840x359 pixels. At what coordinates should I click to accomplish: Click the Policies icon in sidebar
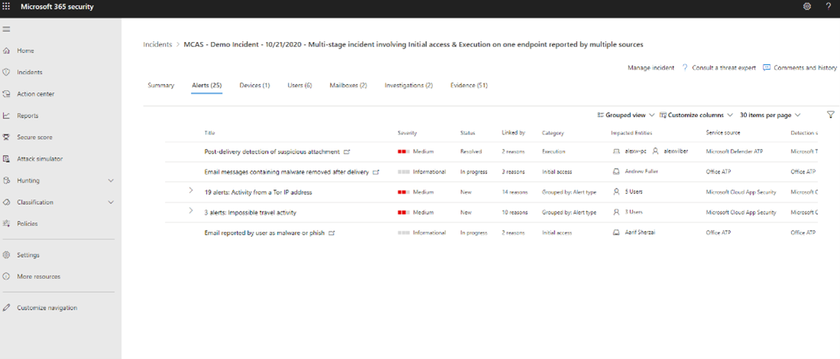click(x=6, y=224)
